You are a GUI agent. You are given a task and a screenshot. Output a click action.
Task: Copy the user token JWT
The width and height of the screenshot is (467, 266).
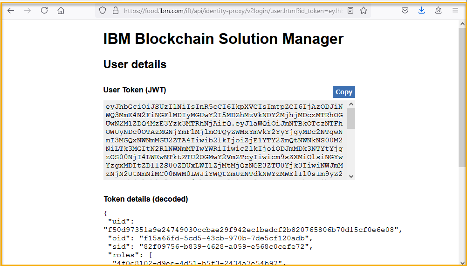click(343, 92)
